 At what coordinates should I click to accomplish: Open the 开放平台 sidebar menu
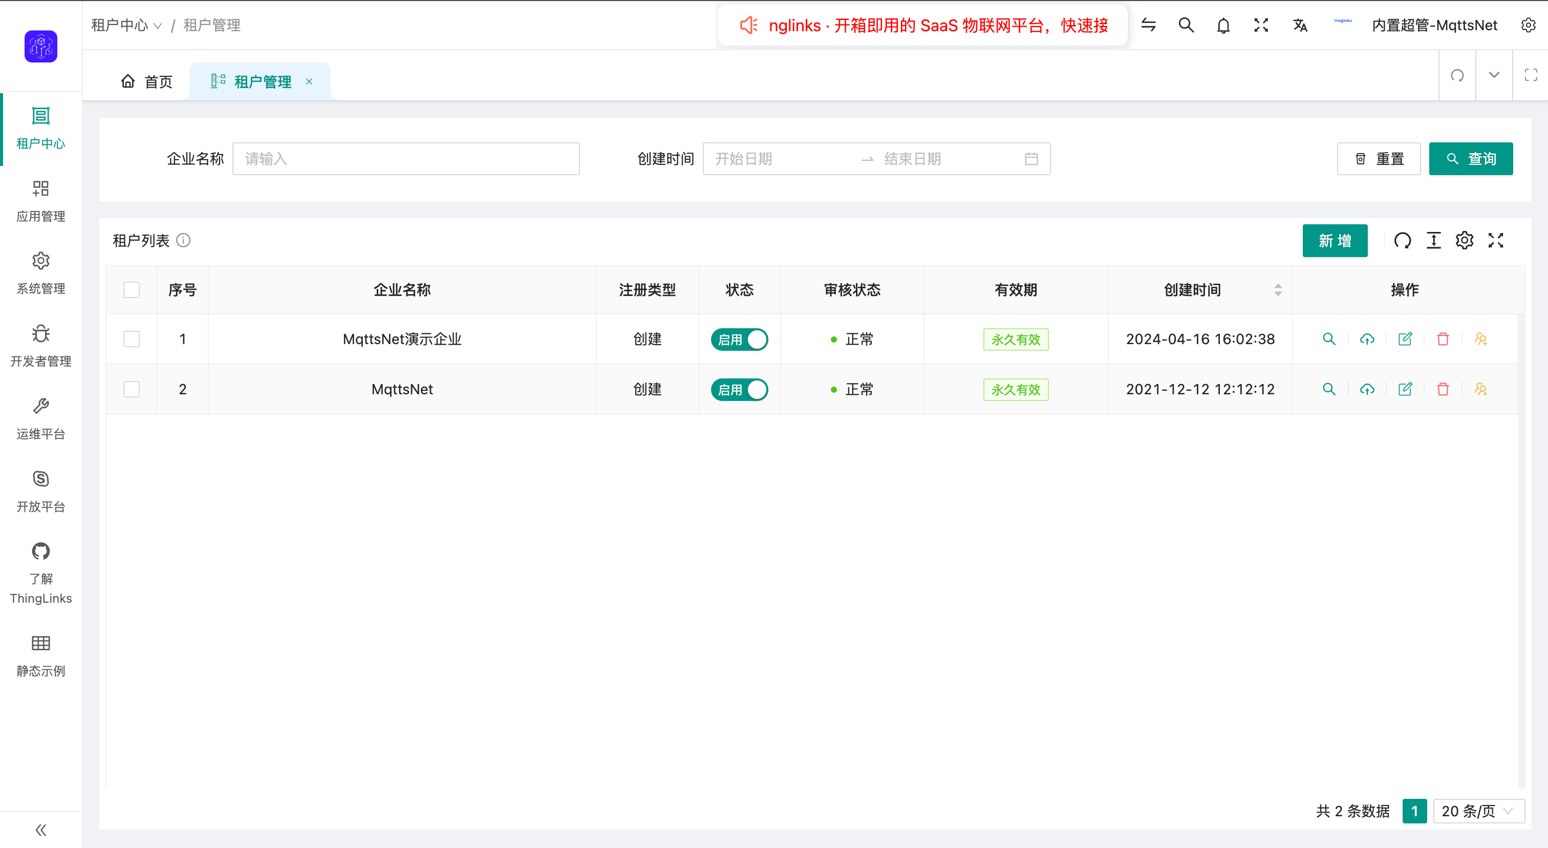(41, 492)
